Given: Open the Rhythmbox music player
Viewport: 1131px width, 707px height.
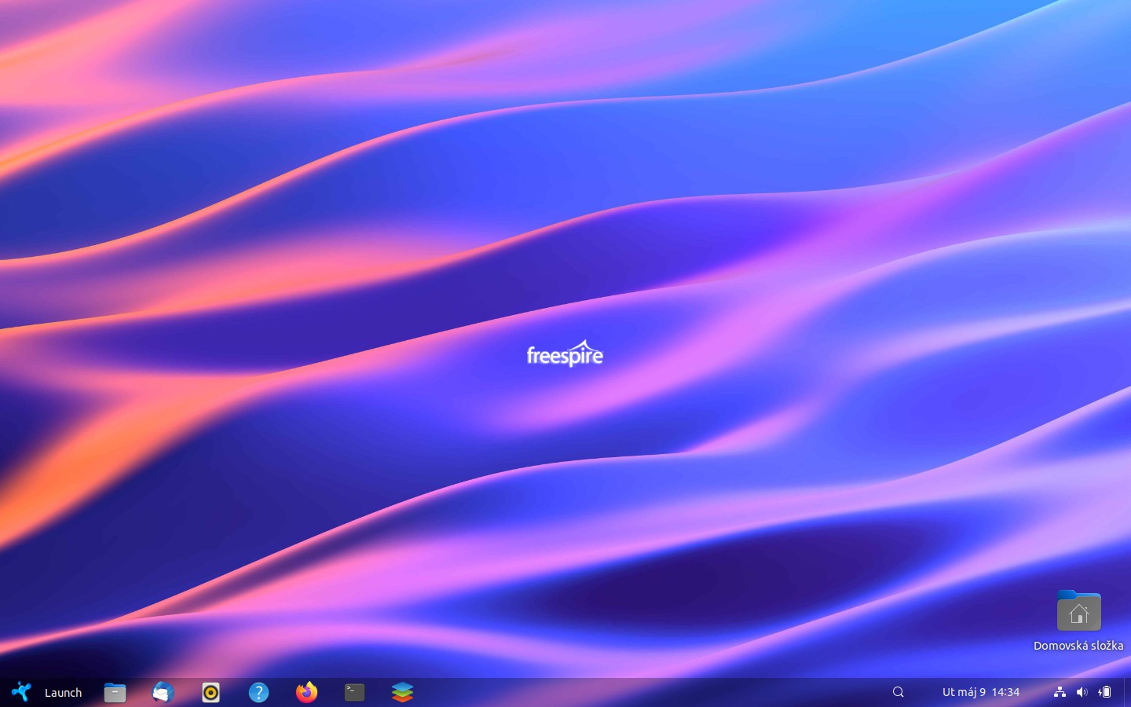Looking at the screenshot, I should coord(210,692).
